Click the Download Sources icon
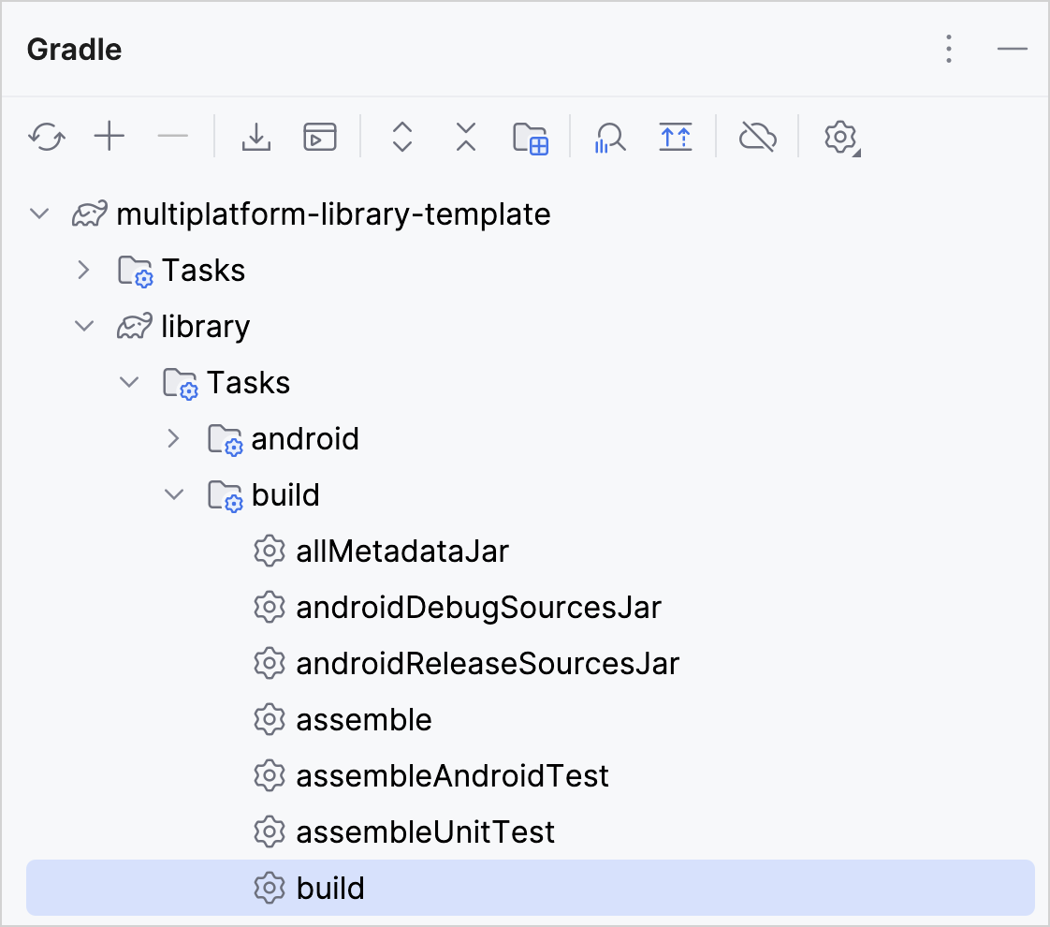 (255, 137)
